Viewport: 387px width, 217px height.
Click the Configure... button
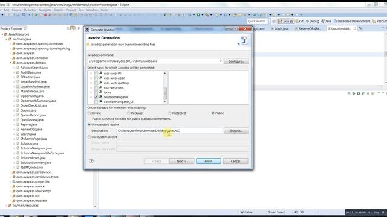[x=236, y=61]
